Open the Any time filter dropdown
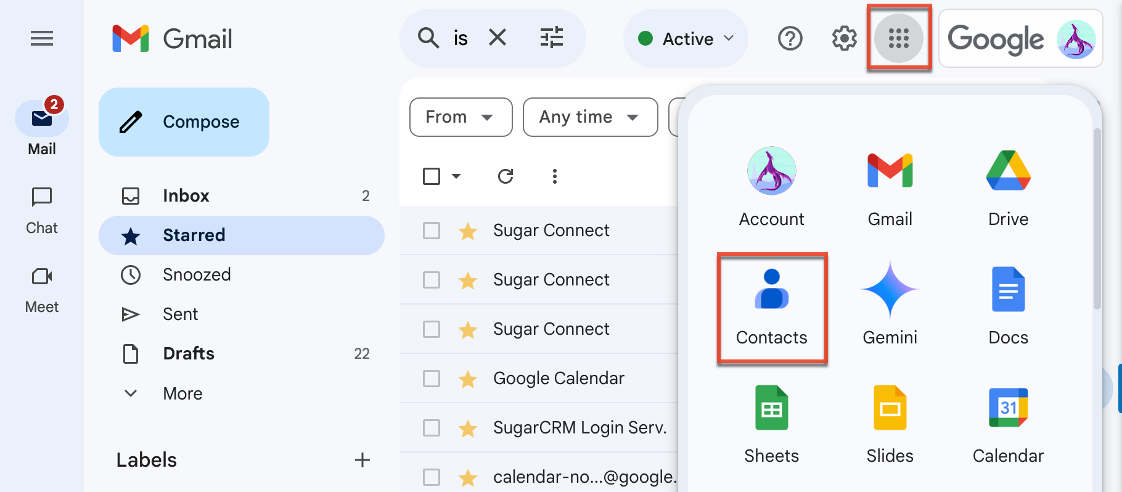 pyautogui.click(x=589, y=117)
